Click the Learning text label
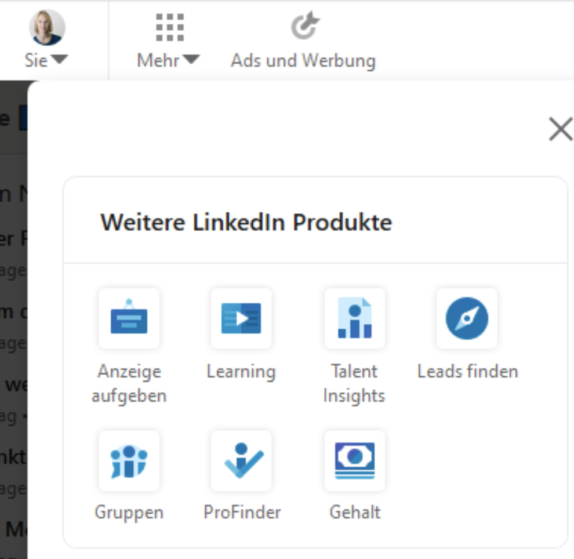This screenshot has width=574, height=559. point(241,372)
